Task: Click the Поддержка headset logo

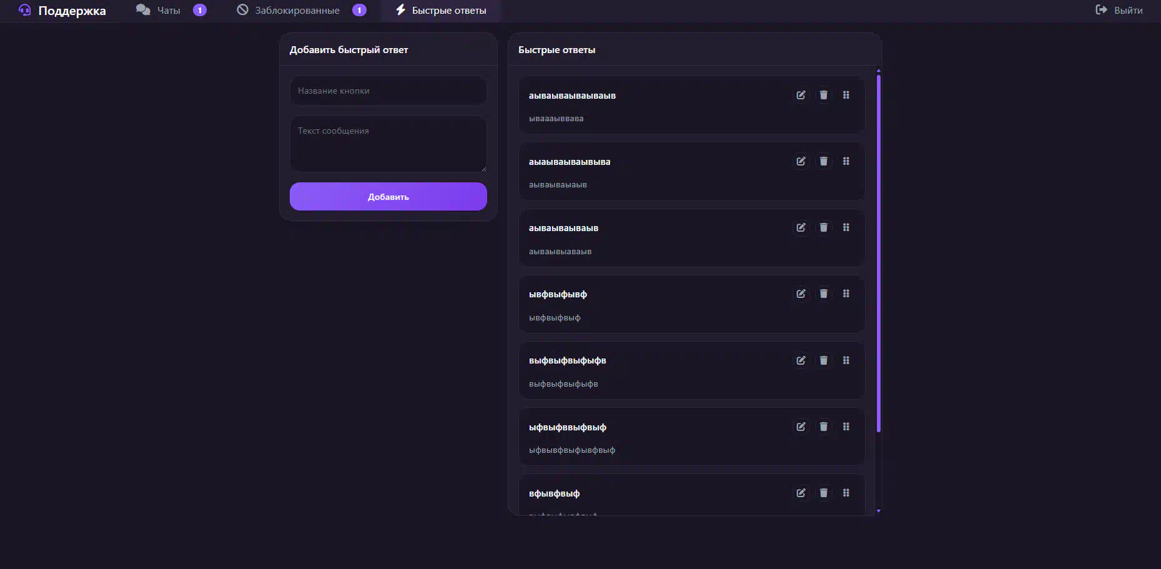Action: tap(24, 10)
